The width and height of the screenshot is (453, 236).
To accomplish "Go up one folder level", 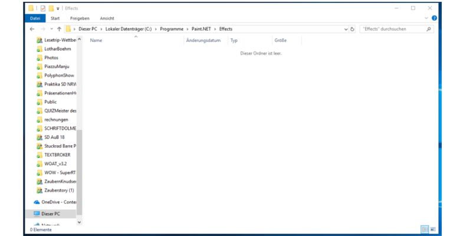I will point(59,29).
